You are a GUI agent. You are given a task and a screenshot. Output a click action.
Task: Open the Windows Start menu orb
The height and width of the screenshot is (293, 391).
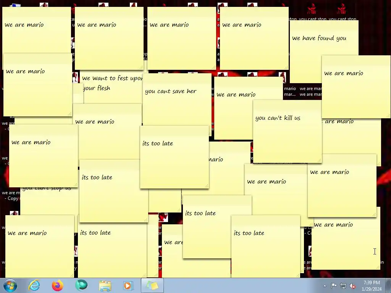tap(10, 285)
